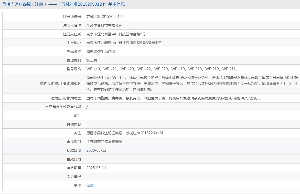The width and height of the screenshot is (300, 194).
Task: Click management category value 第二类
Action: (92, 60)
